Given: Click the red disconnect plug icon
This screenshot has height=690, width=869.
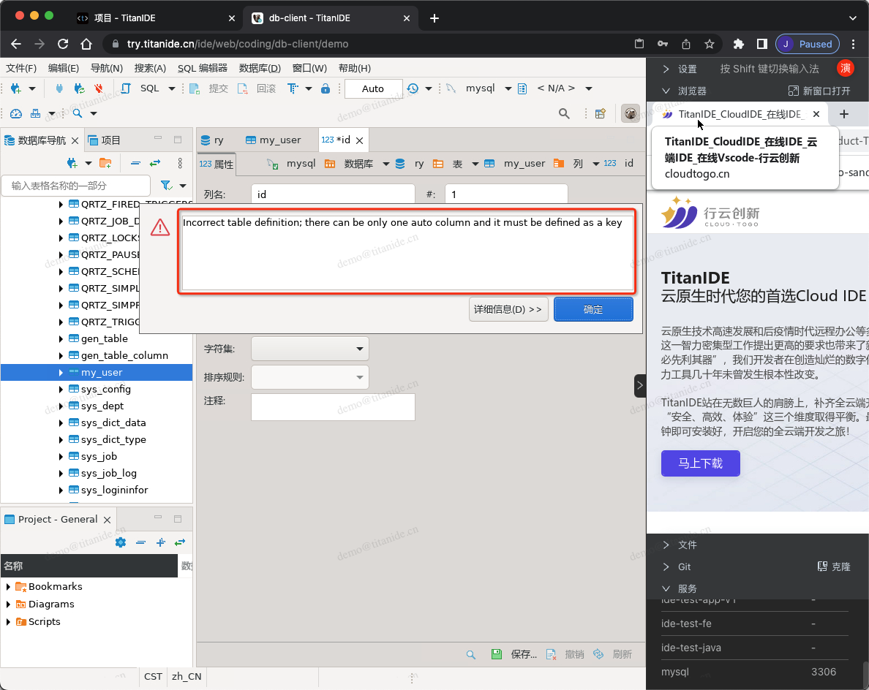Looking at the screenshot, I should (x=99, y=88).
